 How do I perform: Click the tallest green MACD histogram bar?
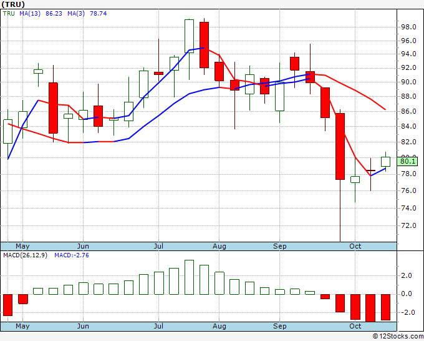coord(190,277)
